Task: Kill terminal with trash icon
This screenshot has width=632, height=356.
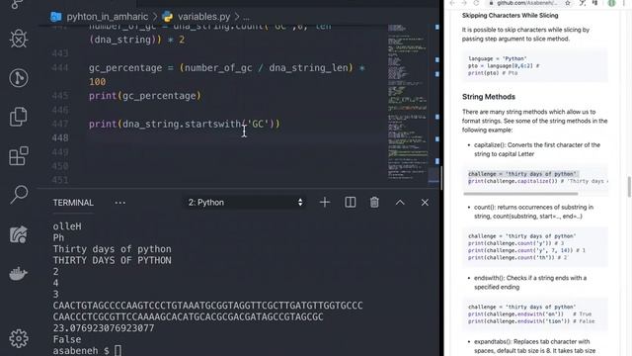Action: [x=374, y=202]
